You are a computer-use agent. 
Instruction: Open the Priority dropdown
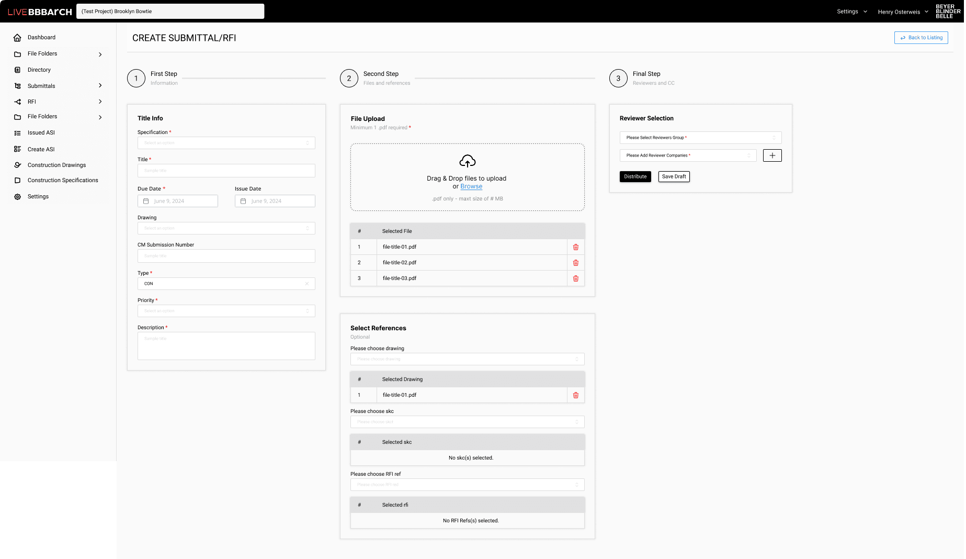[x=226, y=311]
